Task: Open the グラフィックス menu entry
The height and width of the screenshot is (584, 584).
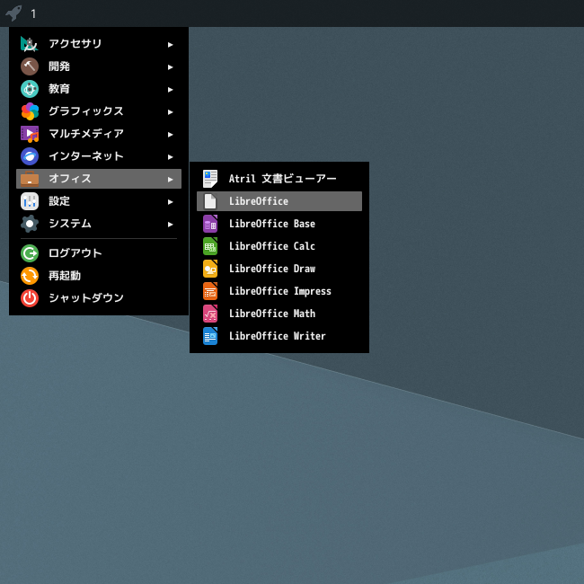Action: [x=99, y=111]
